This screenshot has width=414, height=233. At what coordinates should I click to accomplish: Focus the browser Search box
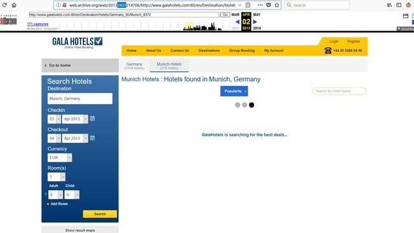pos(317,5)
